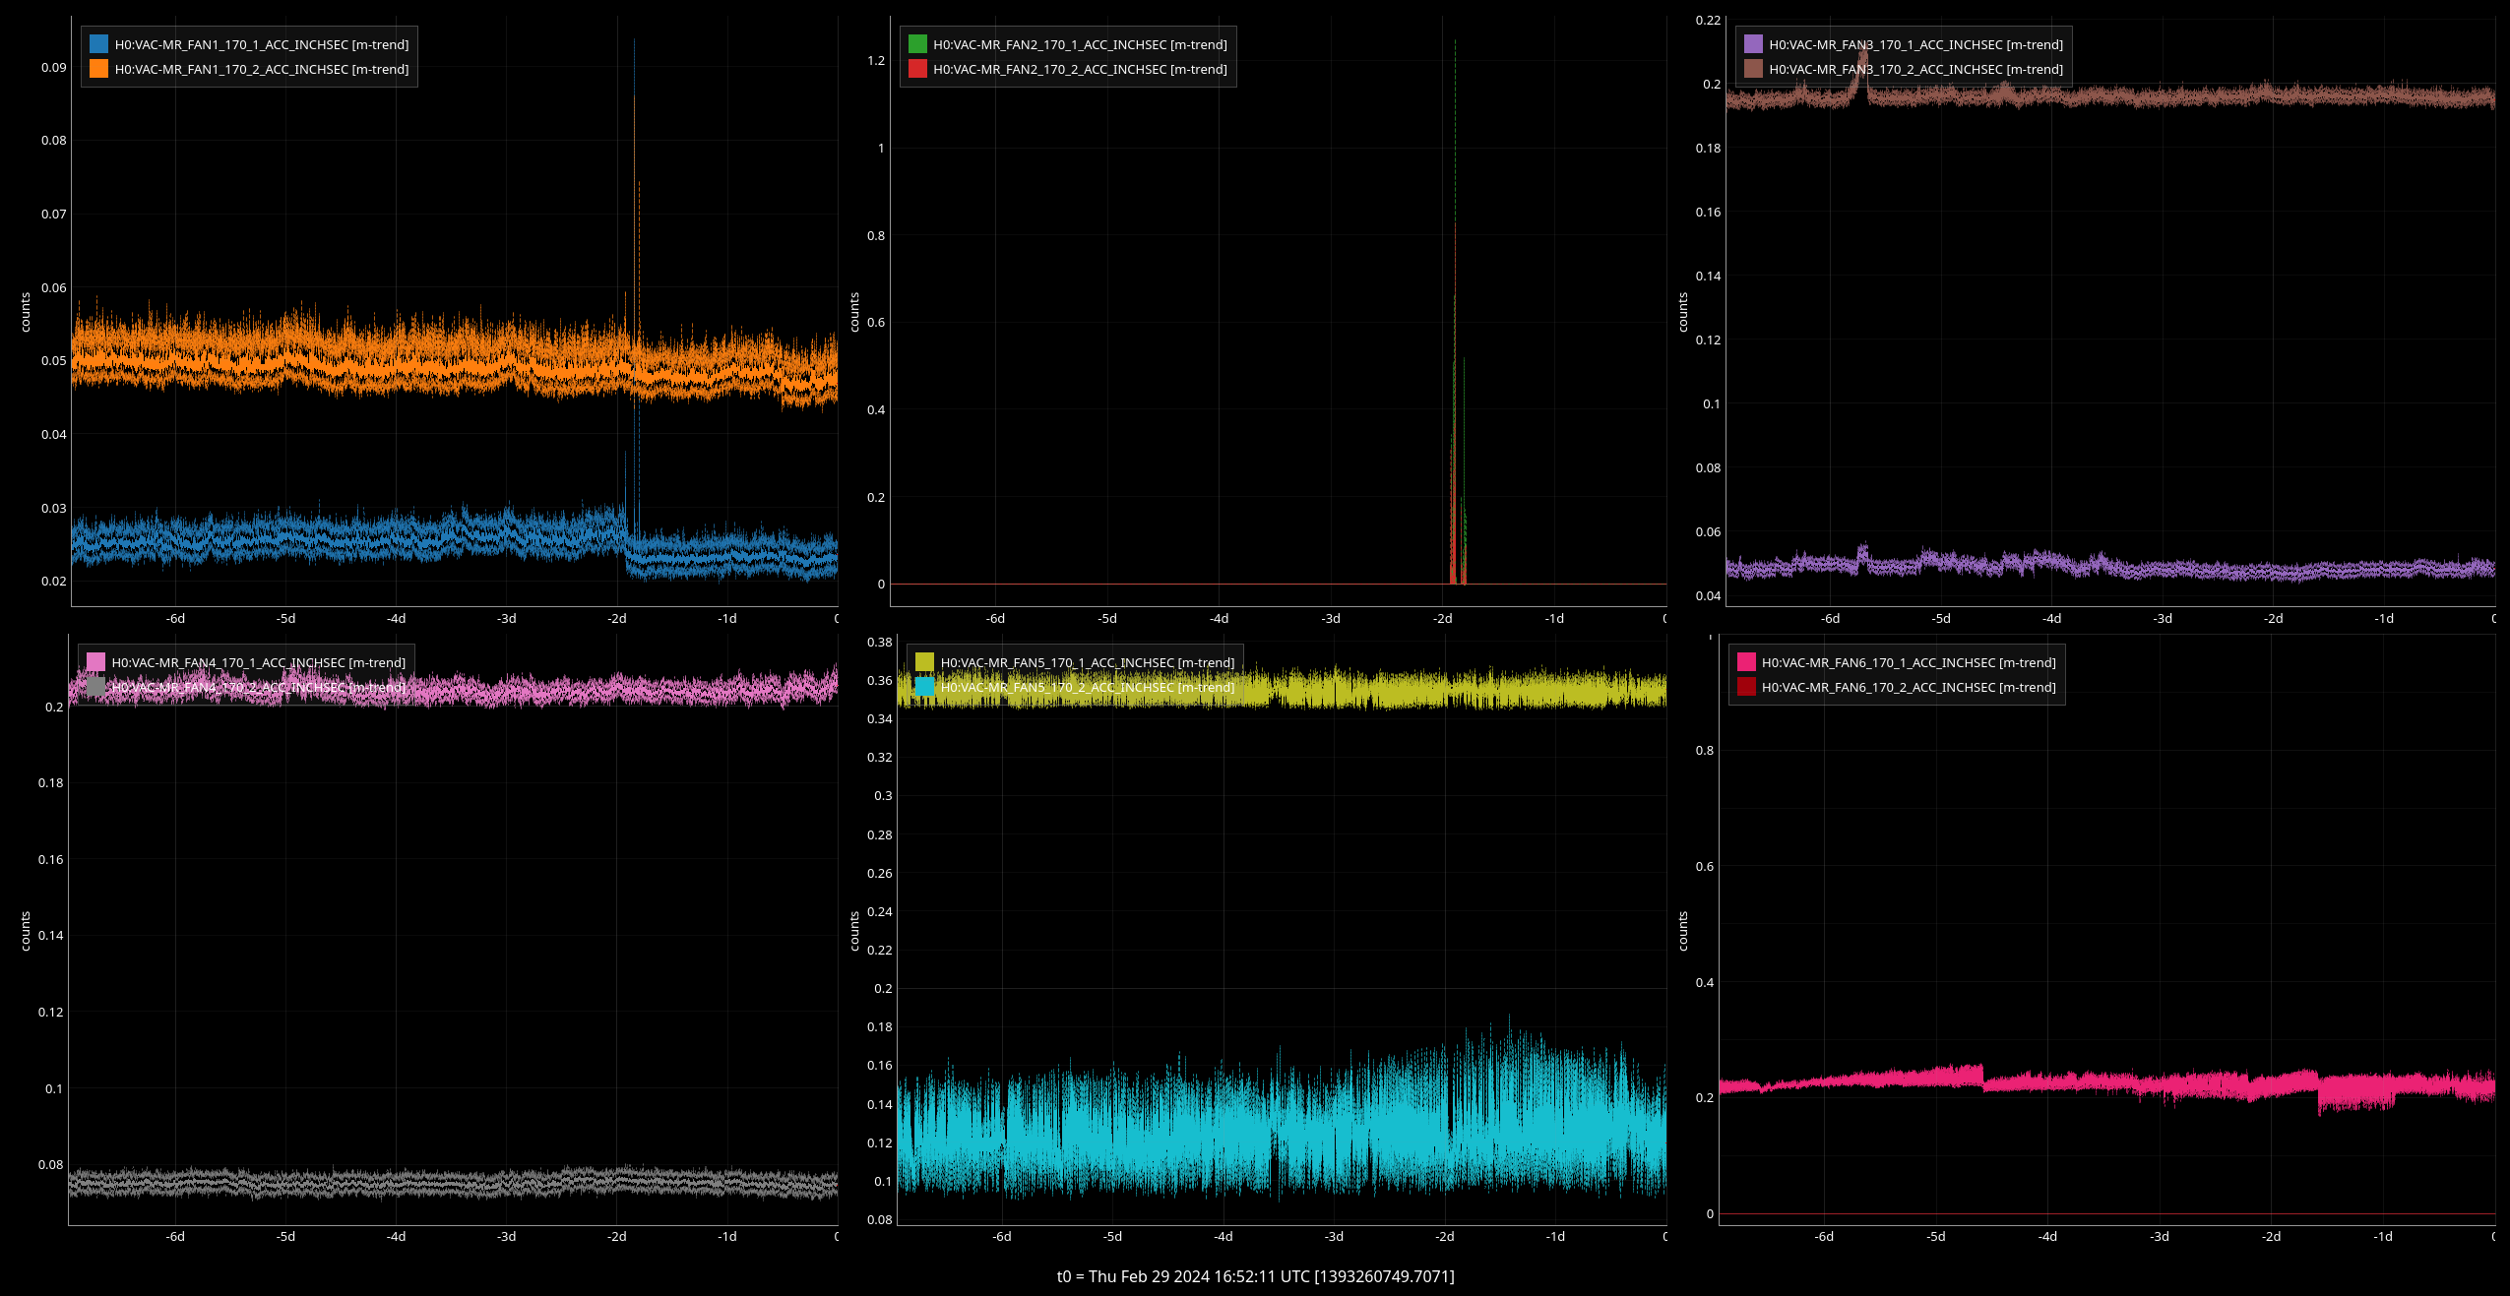Click the brown FAN3_170_2 legend swatch
Image resolution: width=2510 pixels, height=1296 pixels.
click(x=1753, y=69)
